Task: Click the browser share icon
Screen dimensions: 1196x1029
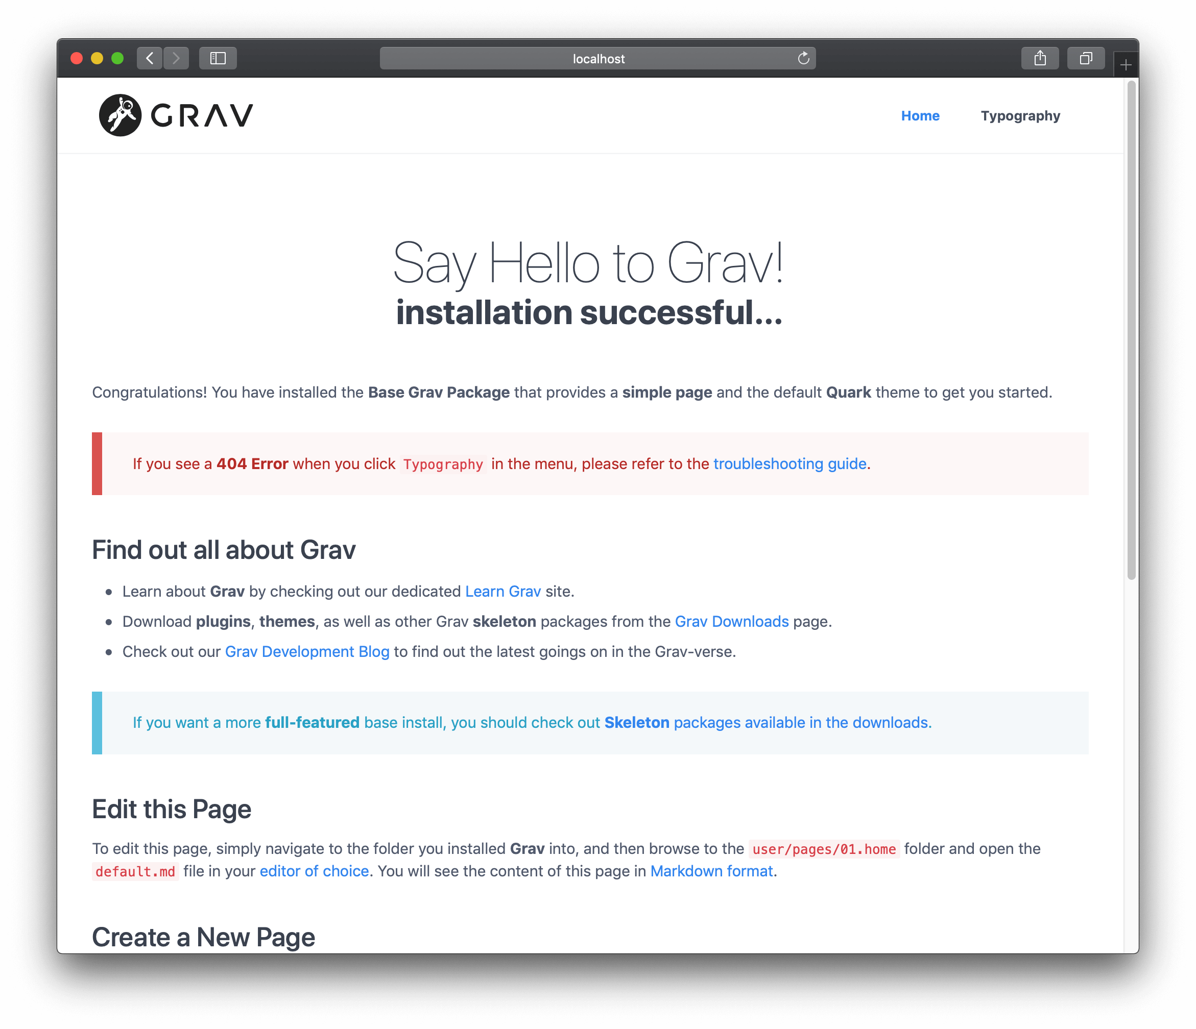Action: (1038, 58)
